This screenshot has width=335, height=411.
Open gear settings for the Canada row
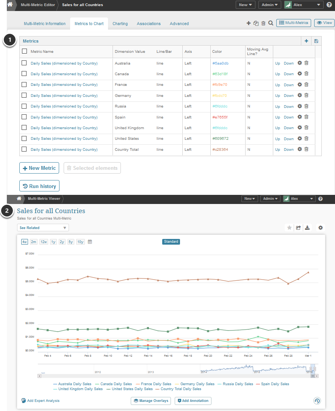click(299, 74)
